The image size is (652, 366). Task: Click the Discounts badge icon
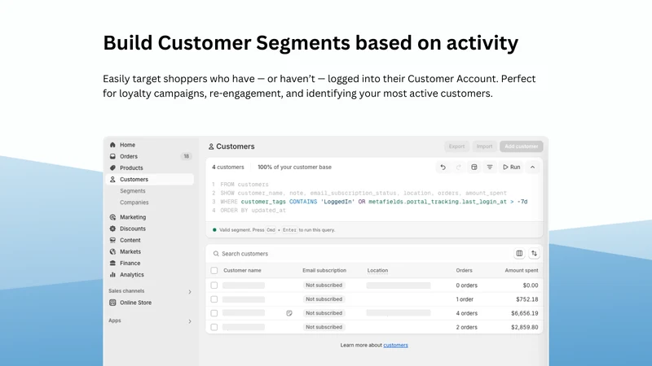click(112, 229)
